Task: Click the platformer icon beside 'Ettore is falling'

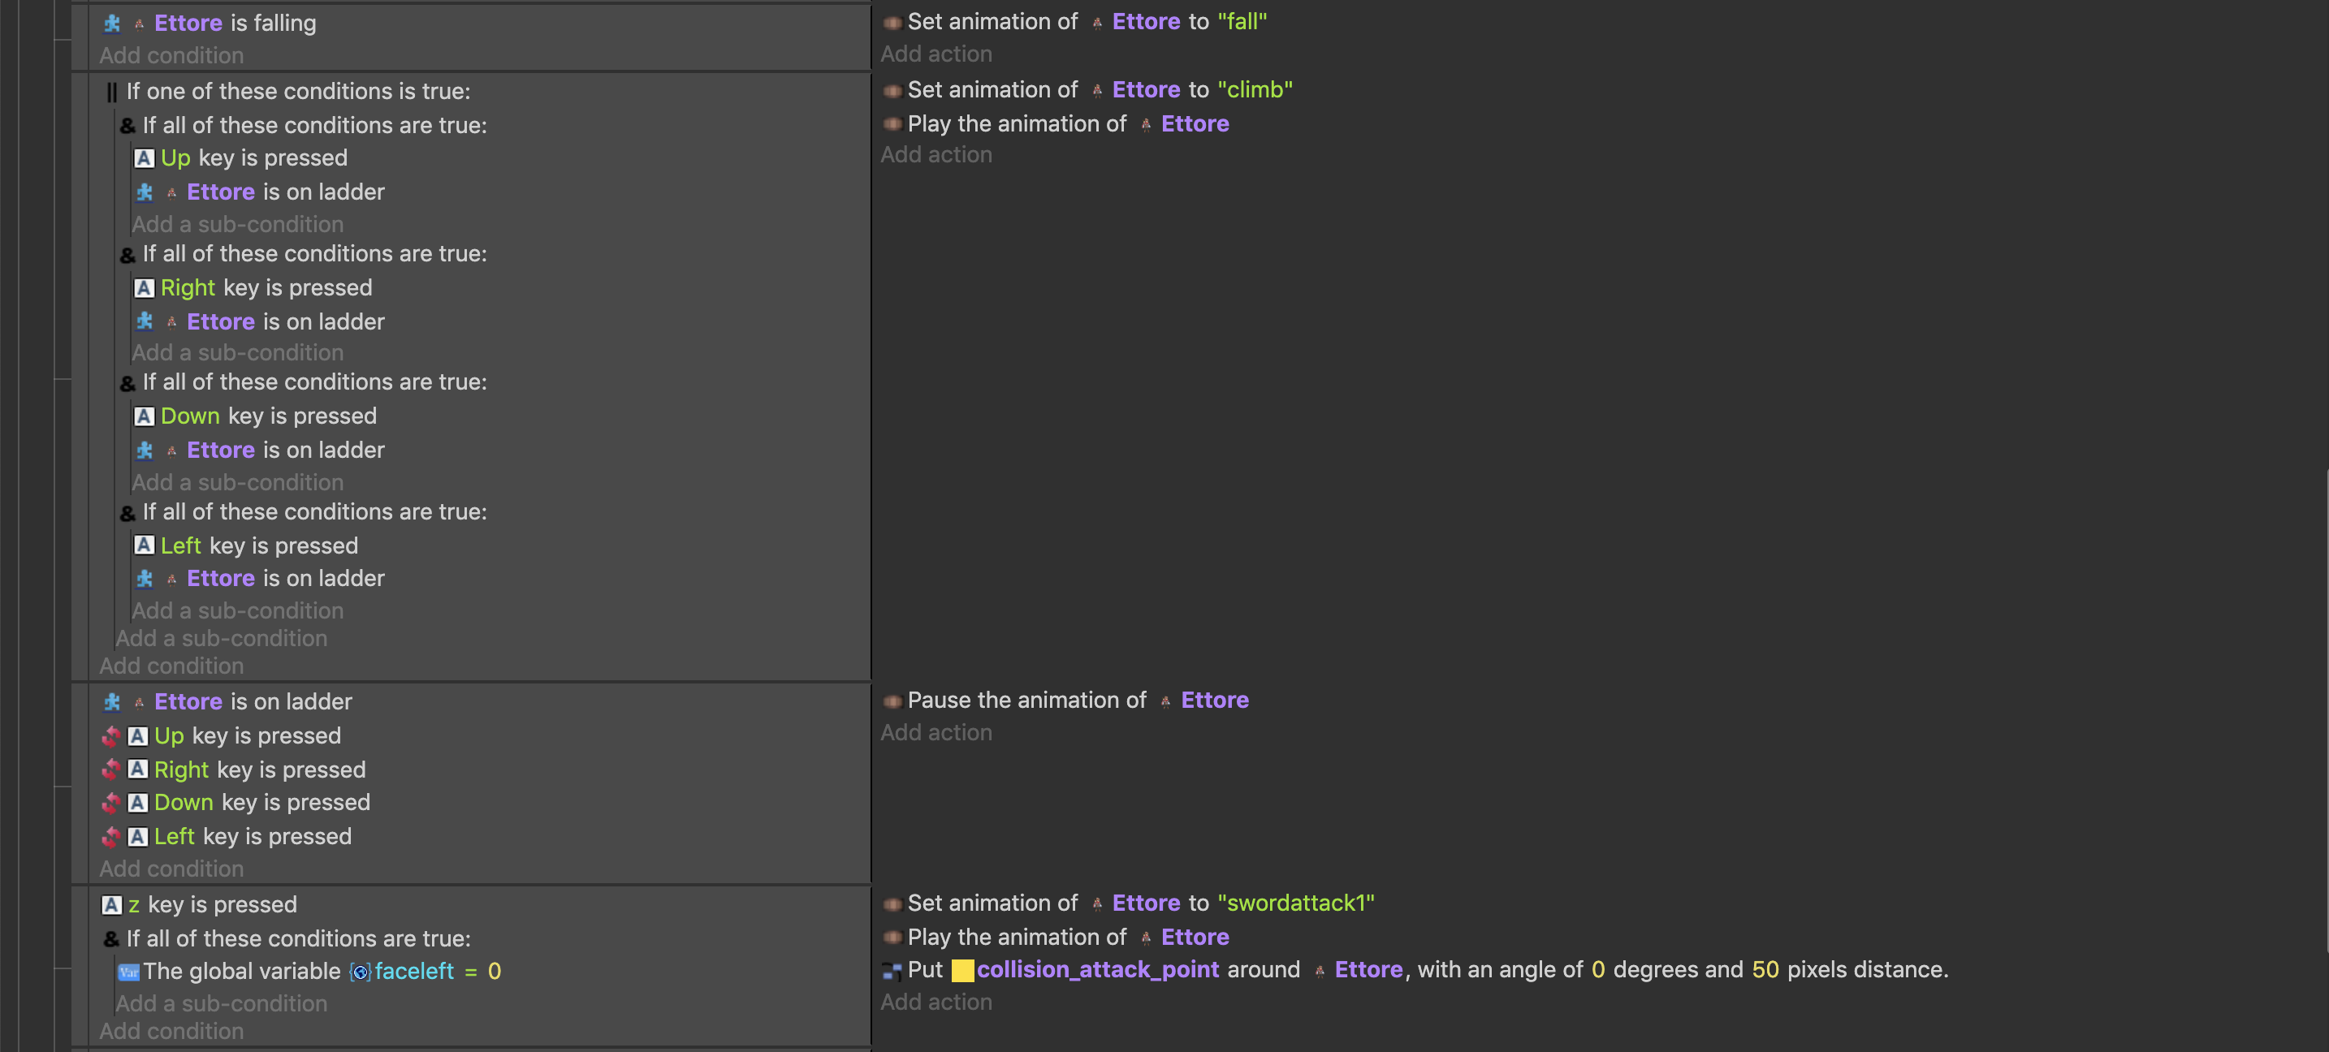Action: click(x=112, y=24)
